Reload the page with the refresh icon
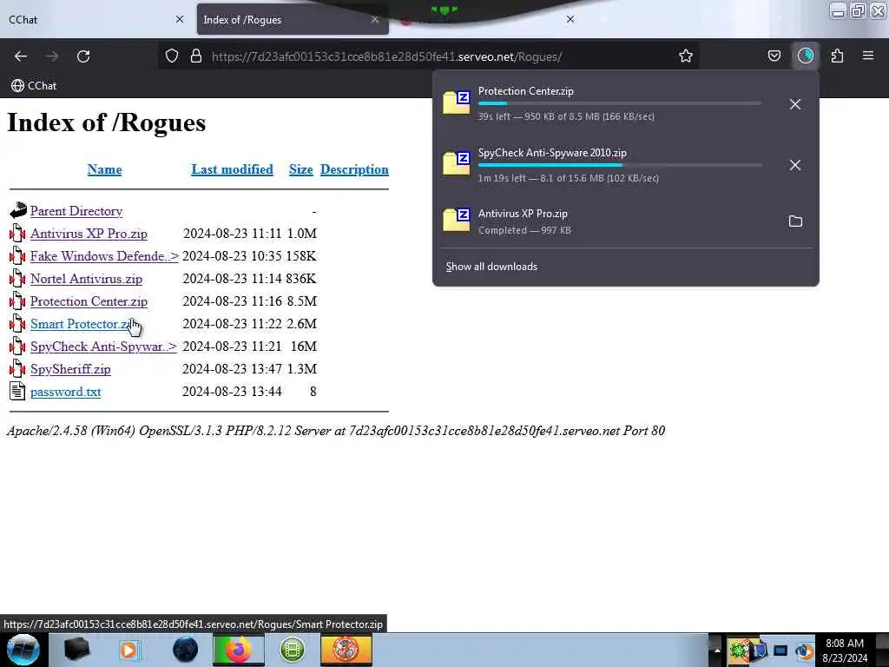The image size is (889, 667). pos(83,56)
